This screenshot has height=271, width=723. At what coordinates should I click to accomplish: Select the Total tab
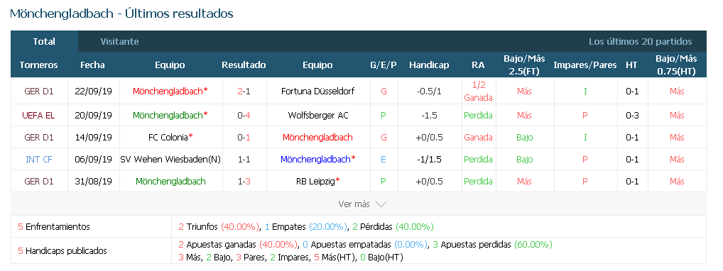(x=44, y=41)
